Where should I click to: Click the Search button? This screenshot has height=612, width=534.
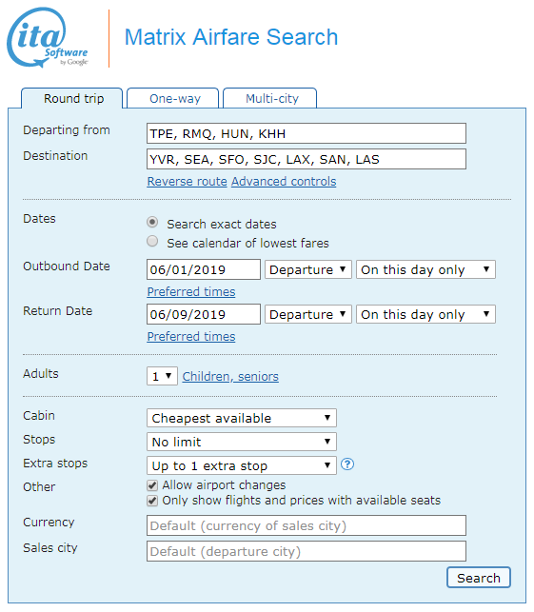pyautogui.click(x=479, y=578)
